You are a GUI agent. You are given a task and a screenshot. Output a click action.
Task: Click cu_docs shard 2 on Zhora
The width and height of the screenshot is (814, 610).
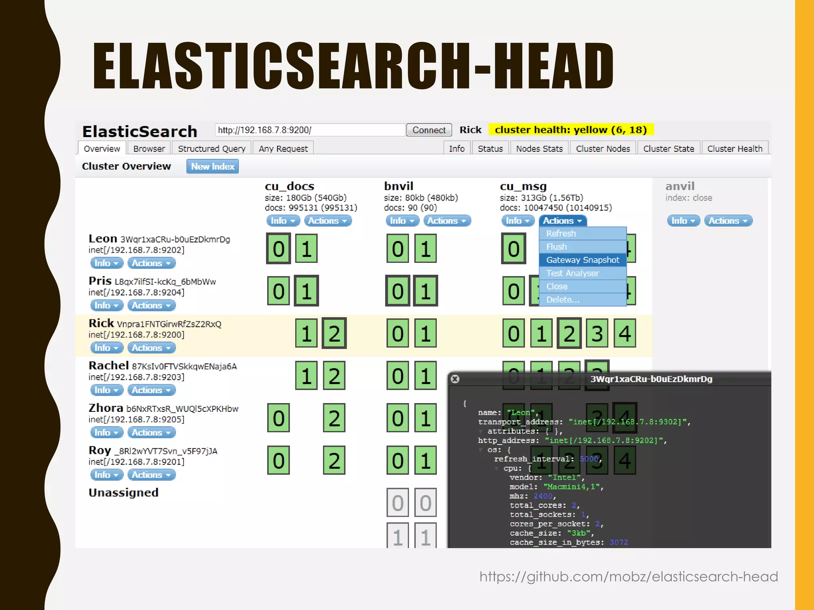(334, 418)
